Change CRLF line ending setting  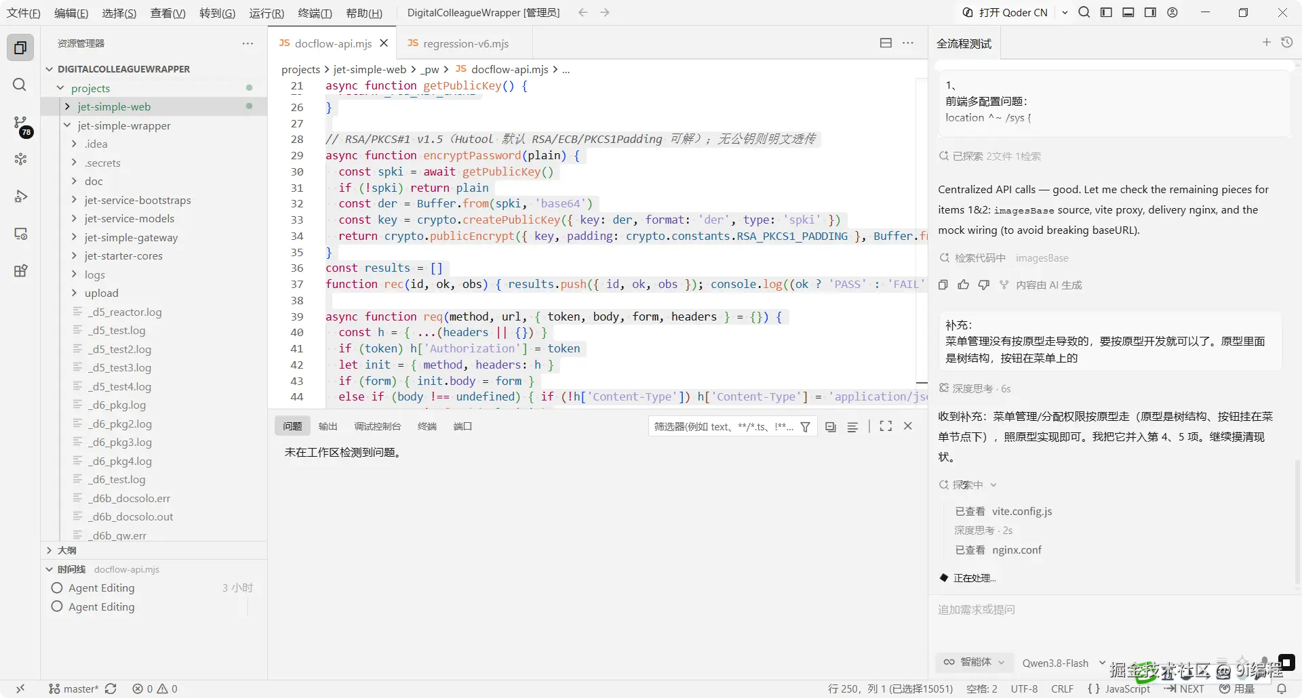coord(1062,689)
